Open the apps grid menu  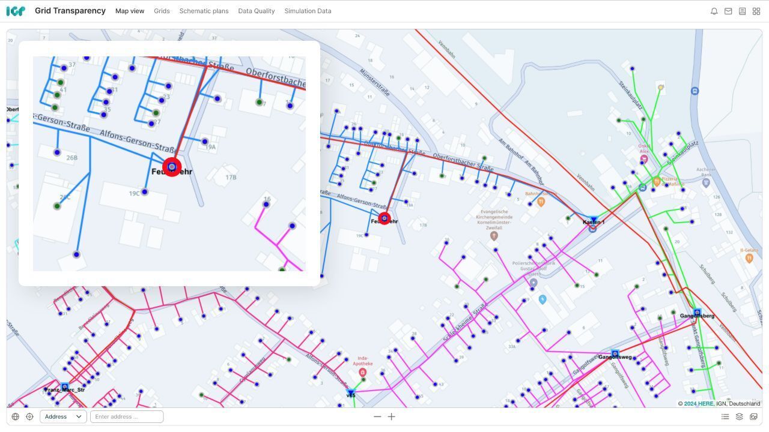click(756, 11)
